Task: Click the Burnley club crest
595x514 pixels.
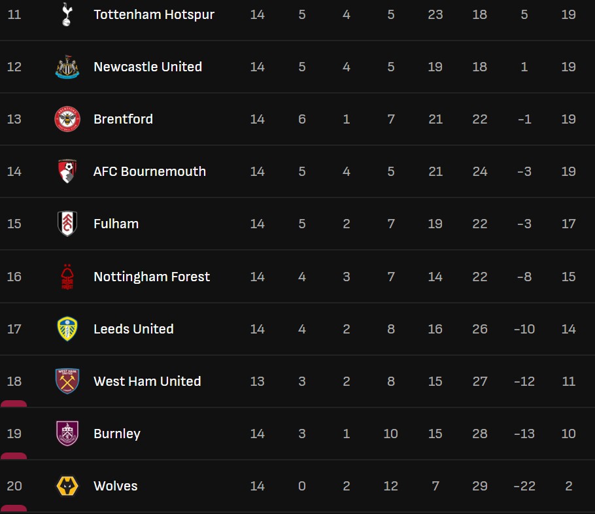Action: [x=67, y=434]
